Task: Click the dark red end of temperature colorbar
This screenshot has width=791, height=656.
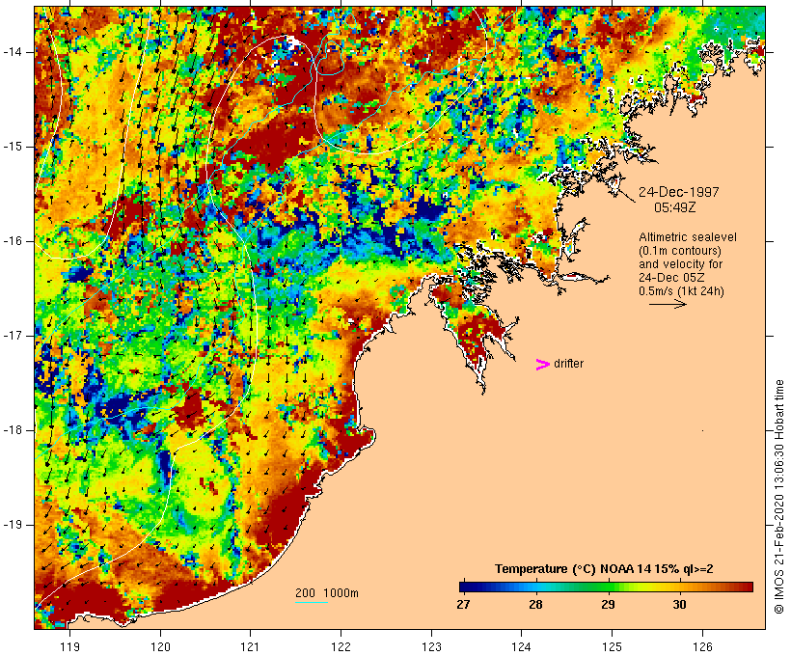Action: [x=748, y=587]
